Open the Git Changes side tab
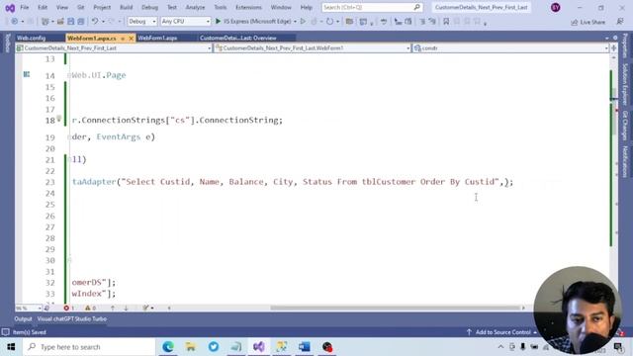The height and width of the screenshot is (356, 633). [625, 126]
